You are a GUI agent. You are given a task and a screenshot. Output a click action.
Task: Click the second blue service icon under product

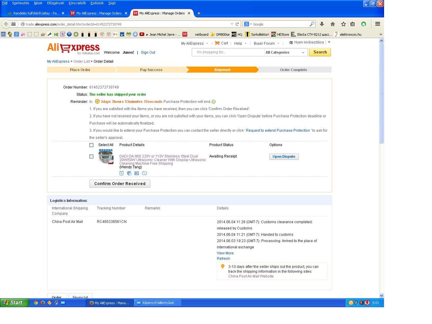pyautogui.click(x=129, y=173)
